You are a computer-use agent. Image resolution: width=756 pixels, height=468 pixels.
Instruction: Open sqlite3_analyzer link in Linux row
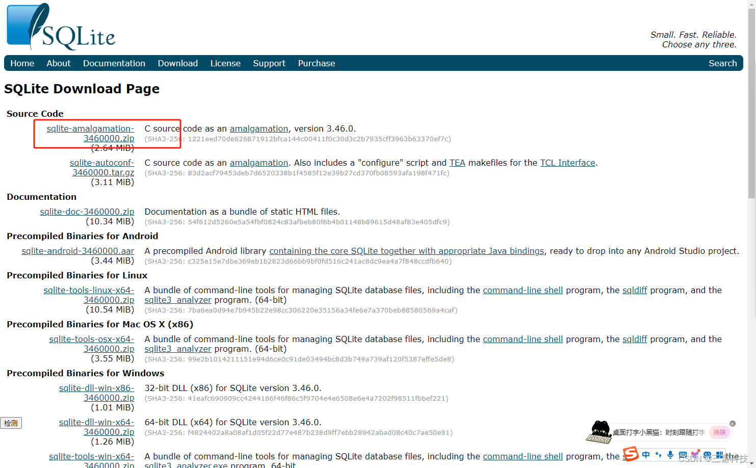point(178,300)
